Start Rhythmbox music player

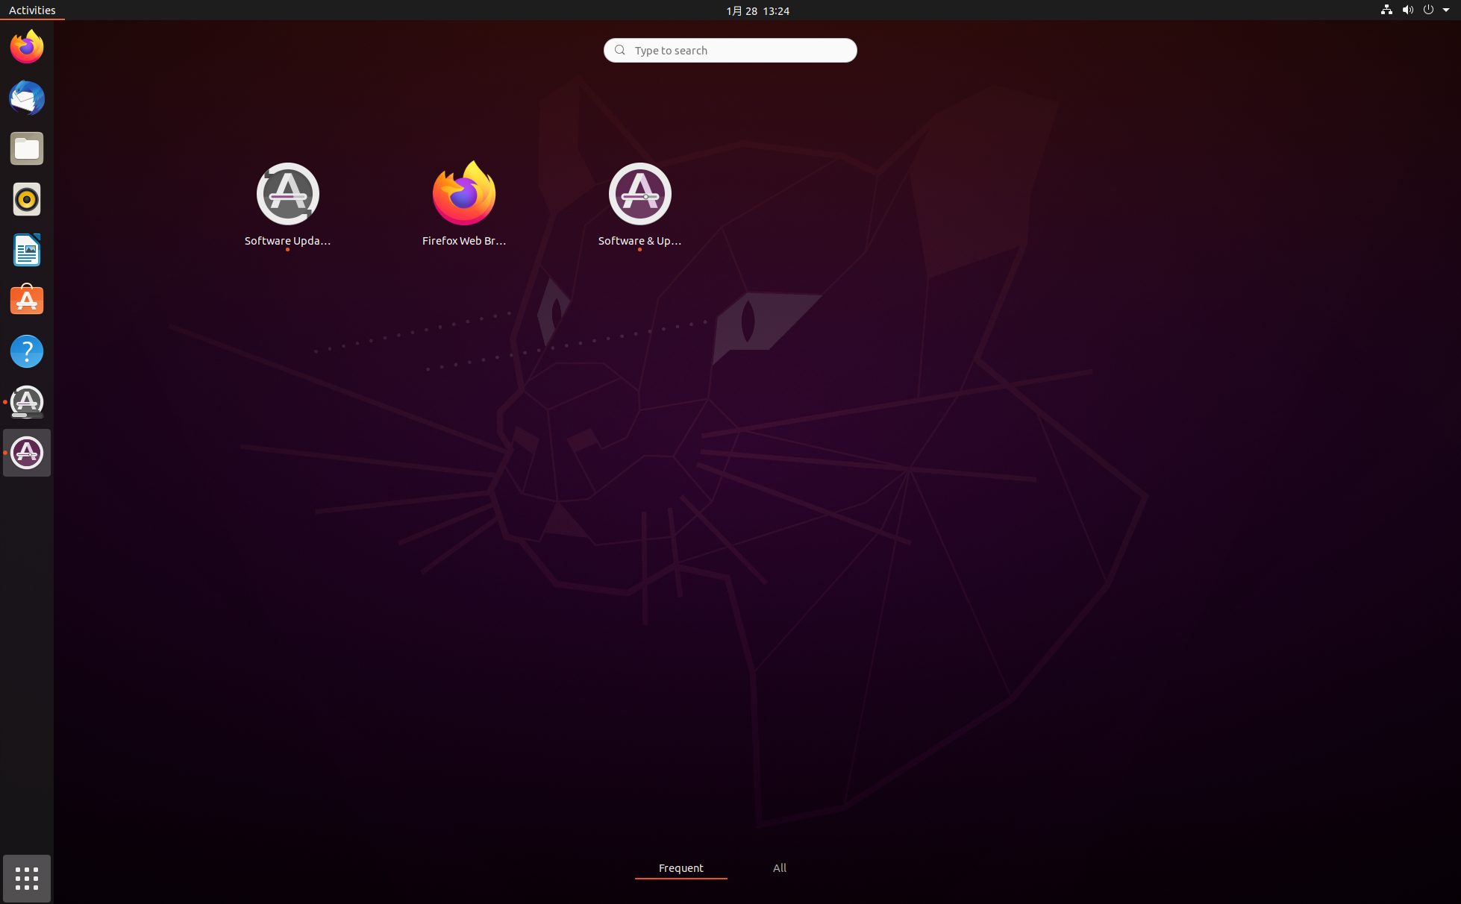tap(26, 199)
